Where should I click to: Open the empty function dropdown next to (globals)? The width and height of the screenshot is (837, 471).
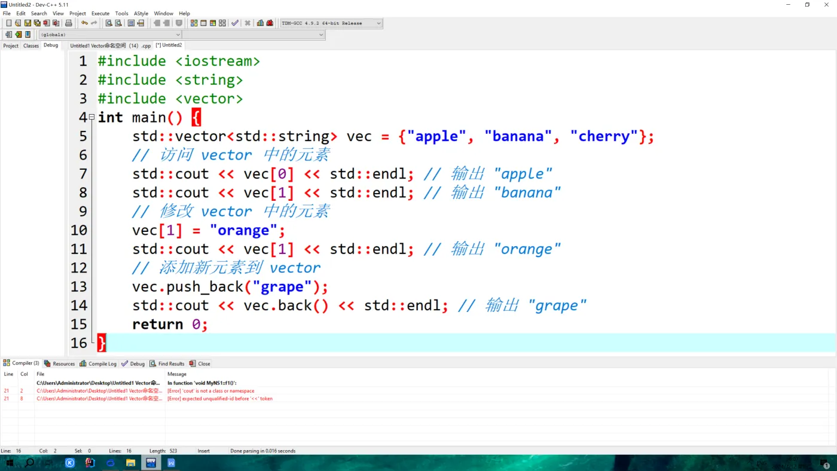[253, 35]
